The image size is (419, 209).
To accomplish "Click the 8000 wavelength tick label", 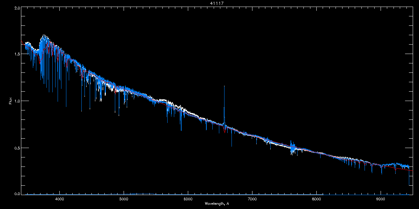I will [x=316, y=199].
